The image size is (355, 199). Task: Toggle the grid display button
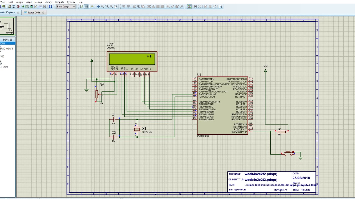tap(86, 6)
